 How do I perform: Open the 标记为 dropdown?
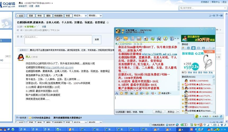(x=80, y=16)
